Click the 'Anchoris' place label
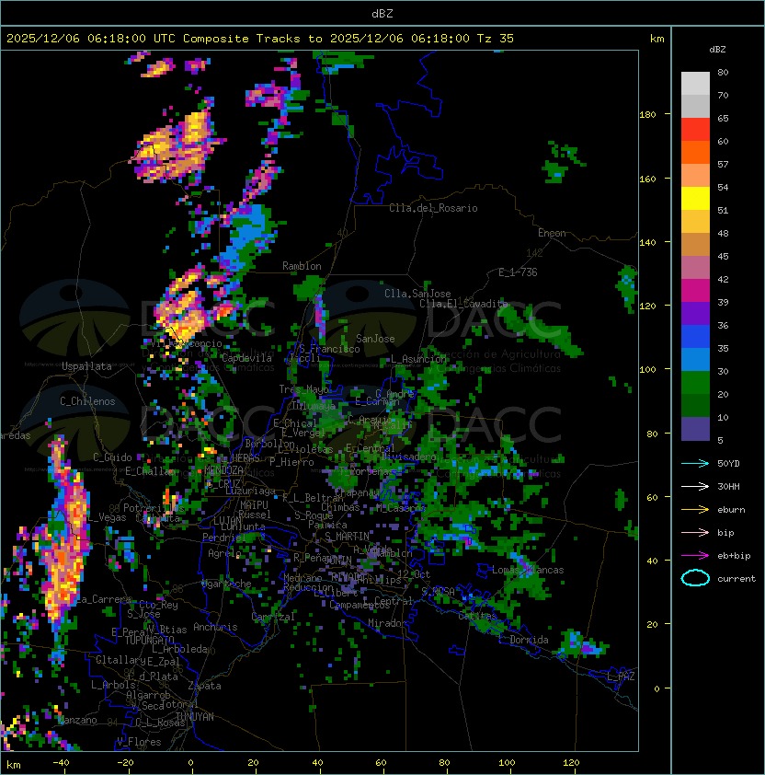The height and width of the screenshot is (775, 765). (215, 627)
